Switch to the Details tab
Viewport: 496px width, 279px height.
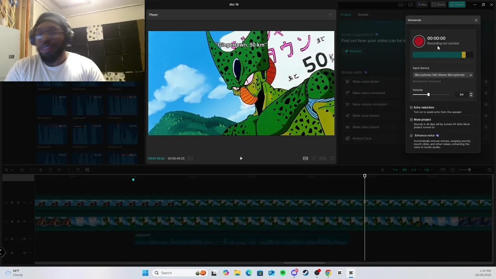(x=363, y=15)
